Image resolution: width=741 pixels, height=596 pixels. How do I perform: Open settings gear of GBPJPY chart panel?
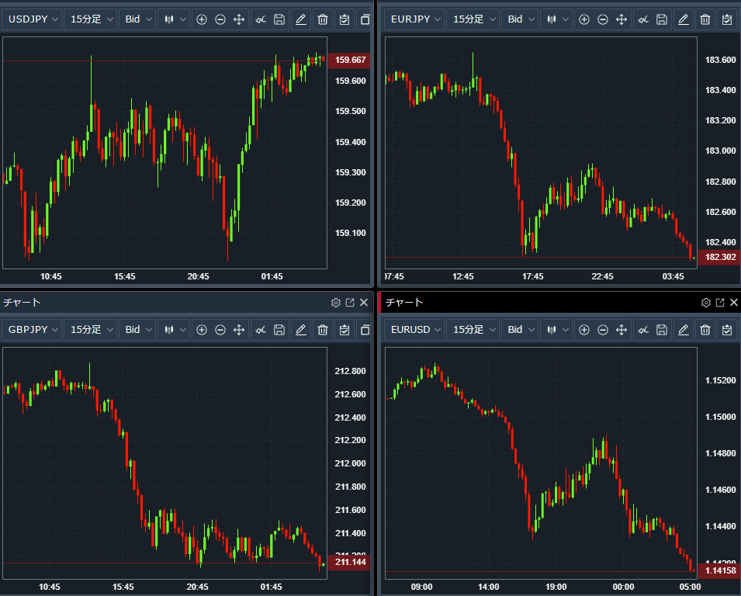[336, 303]
